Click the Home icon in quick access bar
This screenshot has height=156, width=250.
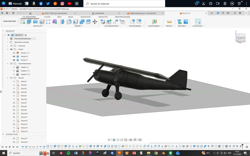tap(30, 13)
